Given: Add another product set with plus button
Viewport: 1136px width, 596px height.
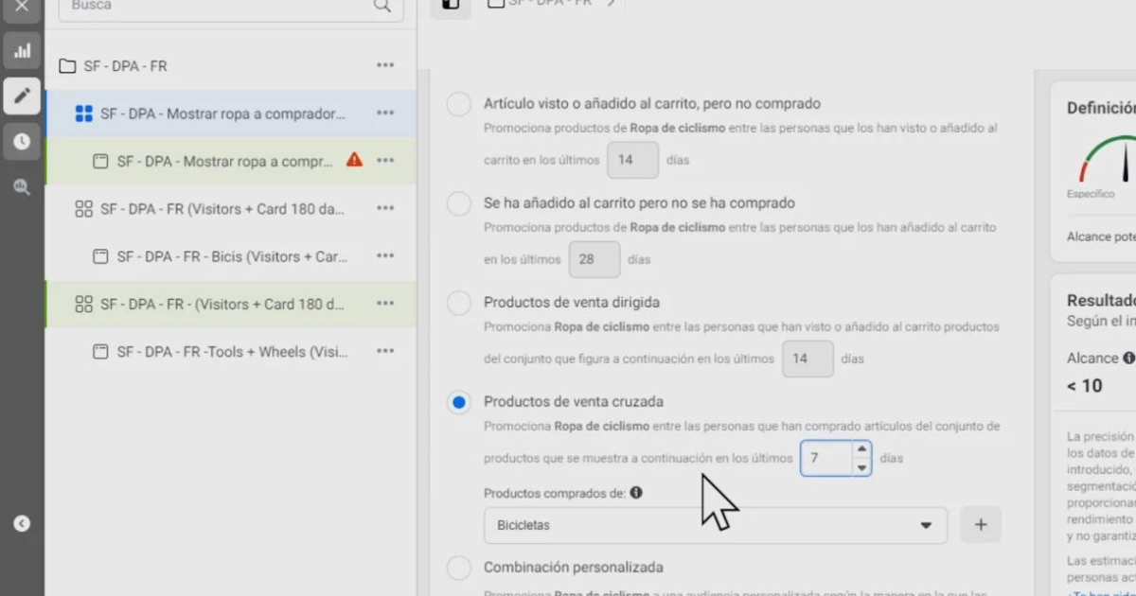Looking at the screenshot, I should pos(981,525).
